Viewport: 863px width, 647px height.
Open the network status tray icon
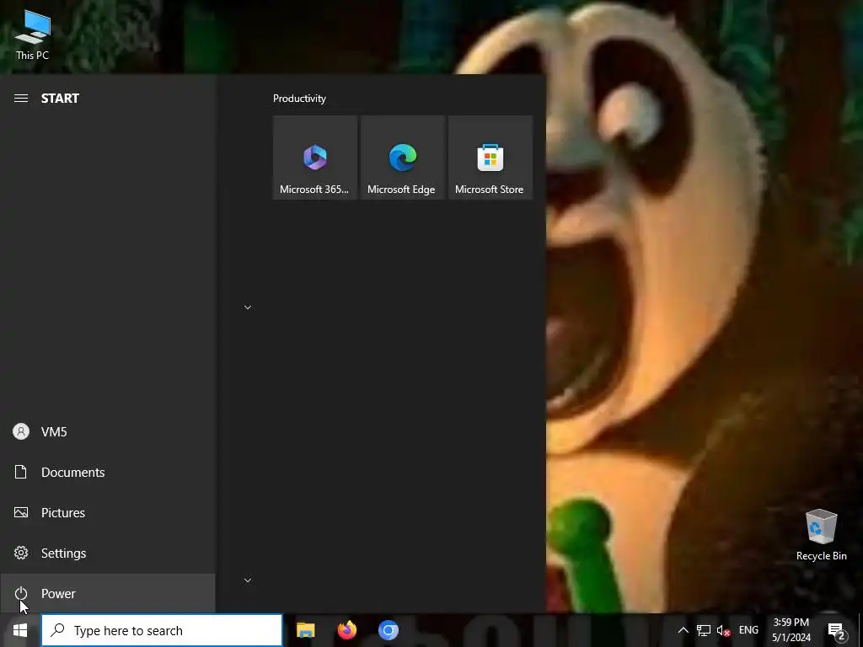[704, 630]
